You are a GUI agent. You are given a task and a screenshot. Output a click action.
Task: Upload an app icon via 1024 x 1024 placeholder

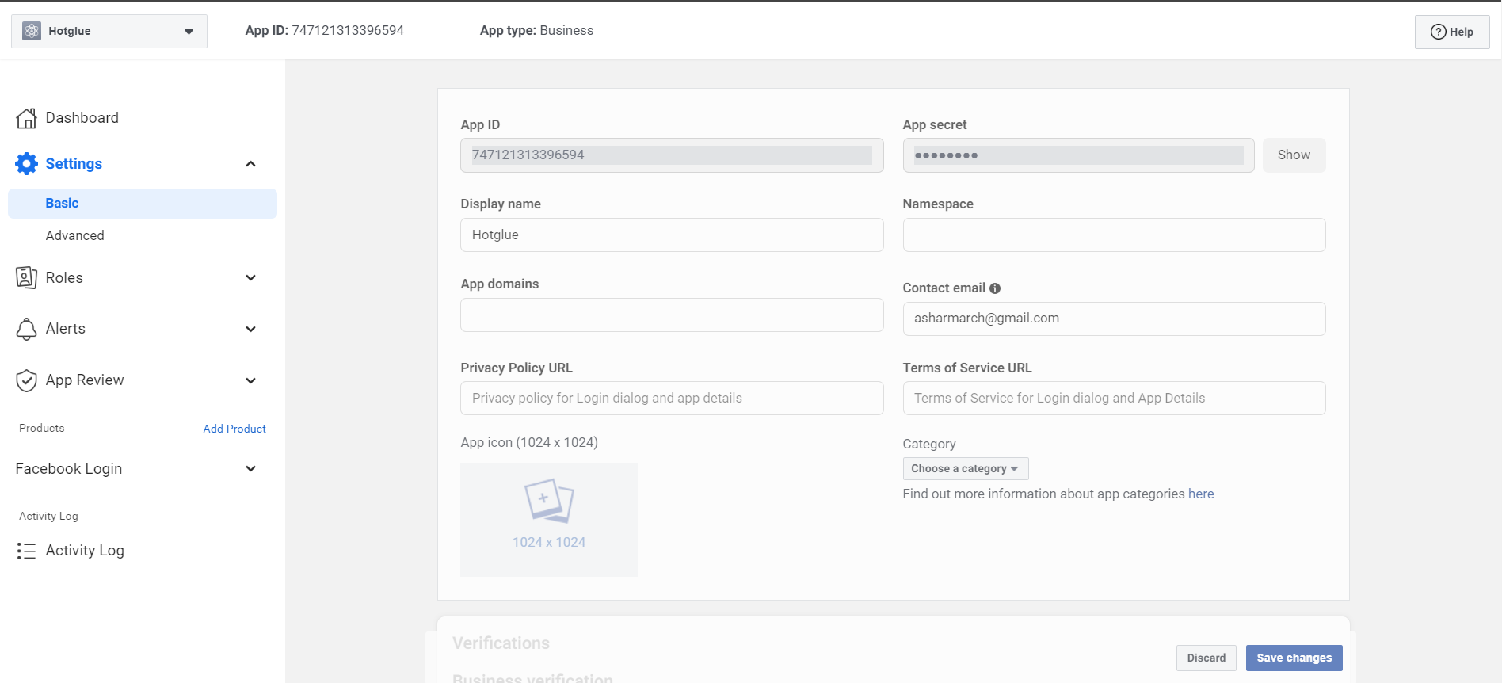(x=549, y=519)
